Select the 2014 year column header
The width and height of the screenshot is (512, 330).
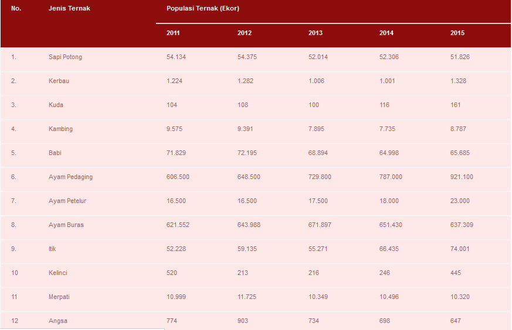386,33
